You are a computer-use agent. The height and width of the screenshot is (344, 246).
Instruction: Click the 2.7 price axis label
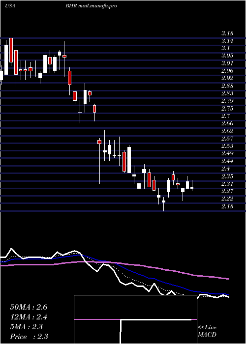click(225, 116)
